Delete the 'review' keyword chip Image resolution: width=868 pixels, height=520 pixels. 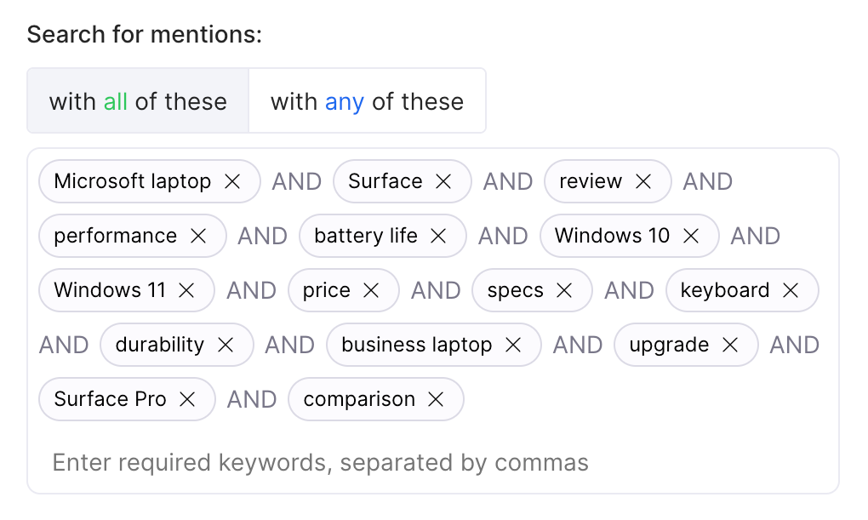pyautogui.click(x=643, y=181)
